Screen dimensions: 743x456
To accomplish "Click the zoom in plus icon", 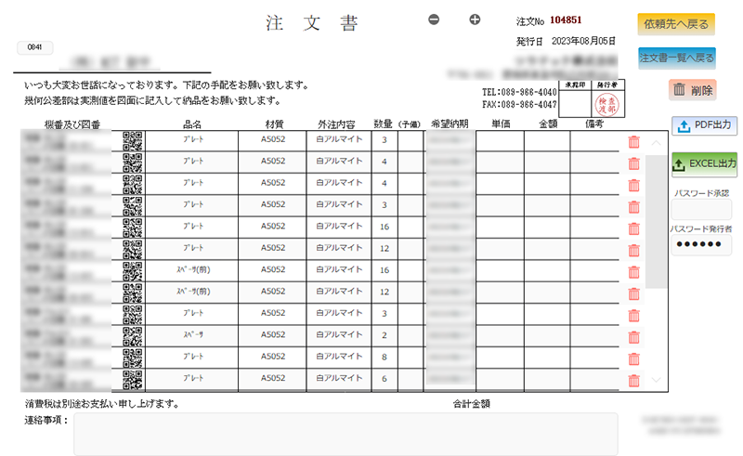I will (x=475, y=20).
